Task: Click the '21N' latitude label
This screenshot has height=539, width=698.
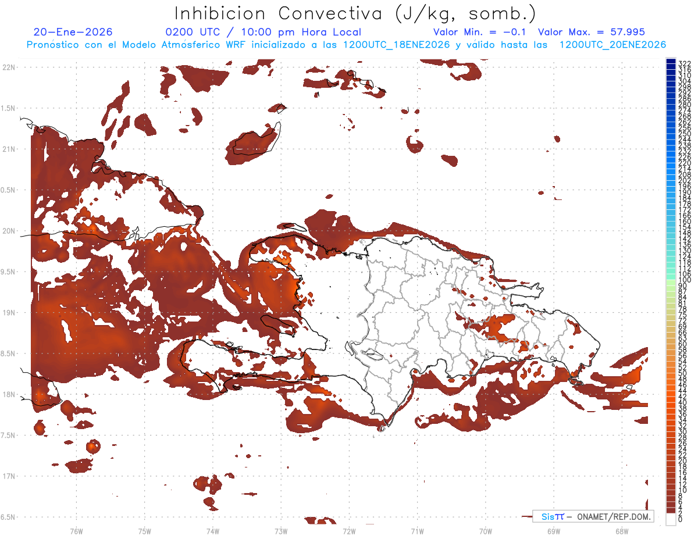Action: tap(9, 149)
